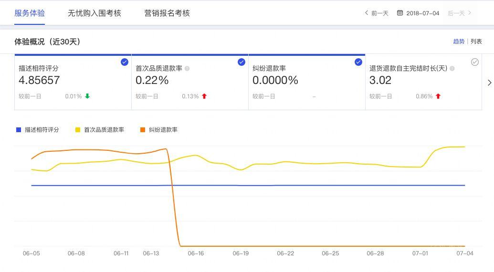This screenshot has height=272, width=494.
Task: Click the calendar icon beside the date
Action: (400, 13)
